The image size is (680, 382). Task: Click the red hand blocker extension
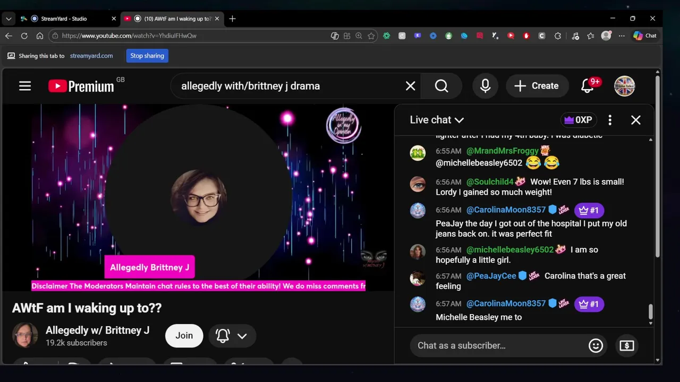pyautogui.click(x=526, y=36)
